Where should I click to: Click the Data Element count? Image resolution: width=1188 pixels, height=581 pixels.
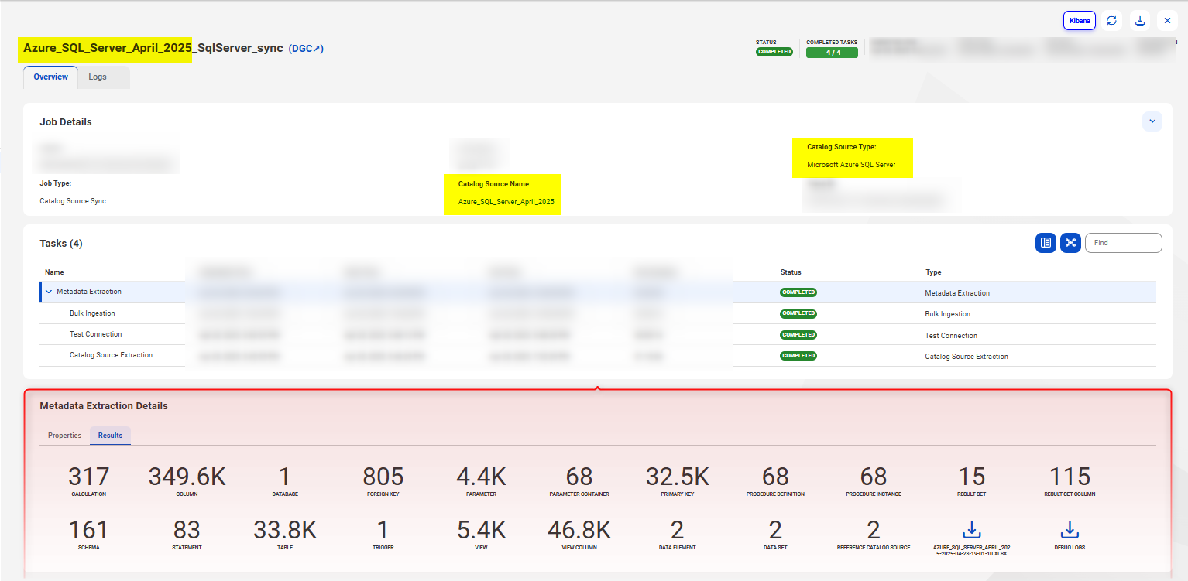tap(677, 530)
